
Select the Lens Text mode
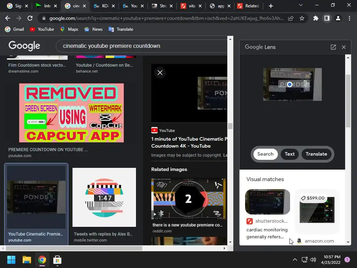290,154
